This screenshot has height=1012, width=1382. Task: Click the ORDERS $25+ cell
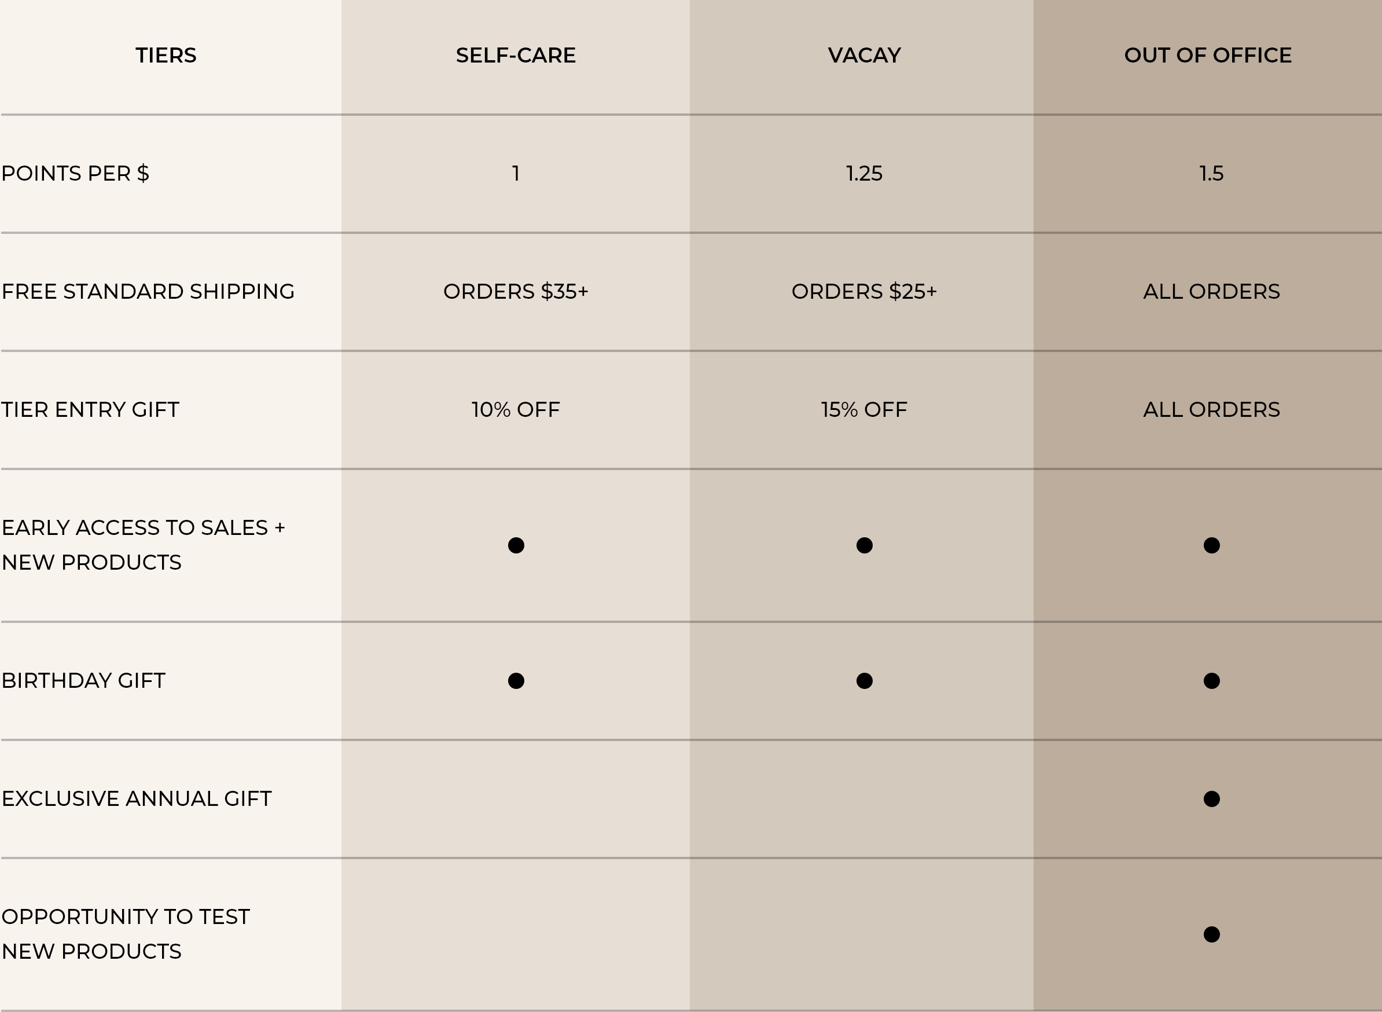[865, 292]
